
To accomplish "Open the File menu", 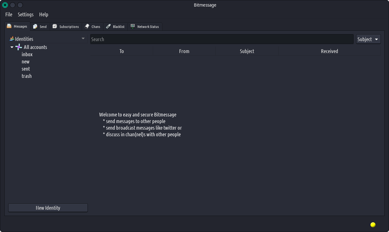I will [9, 14].
